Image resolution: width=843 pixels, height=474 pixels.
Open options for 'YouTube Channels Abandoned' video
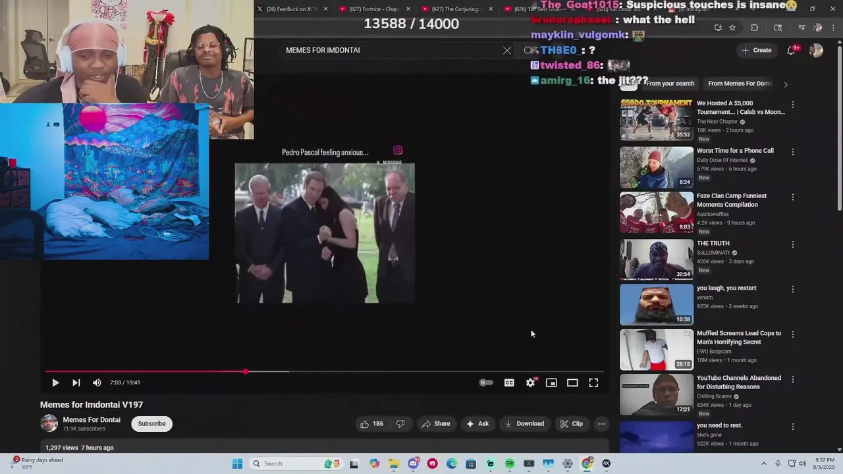point(793,380)
